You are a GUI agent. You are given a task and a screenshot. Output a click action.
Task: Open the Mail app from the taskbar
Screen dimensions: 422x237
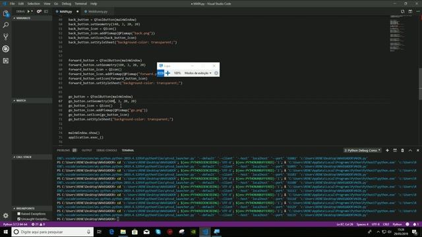click(146, 232)
